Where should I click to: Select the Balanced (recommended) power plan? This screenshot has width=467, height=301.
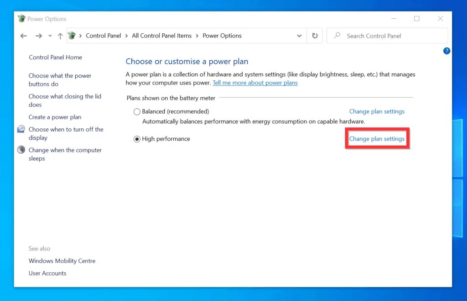point(137,111)
